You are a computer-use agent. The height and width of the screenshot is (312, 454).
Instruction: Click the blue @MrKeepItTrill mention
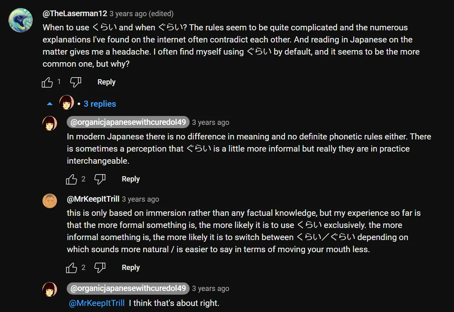(97, 303)
